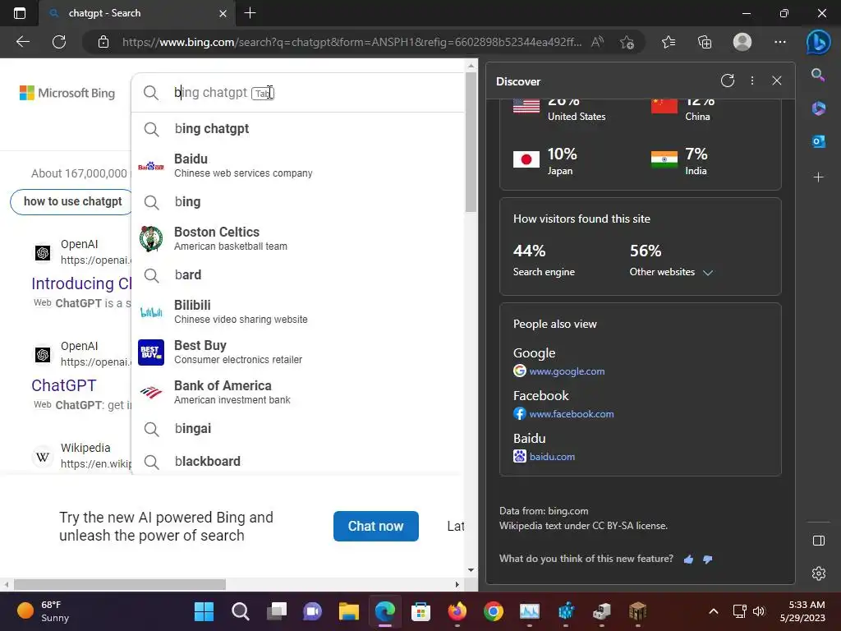Select the 'bard' suggestion
The image size is (841, 631).
(x=297, y=274)
